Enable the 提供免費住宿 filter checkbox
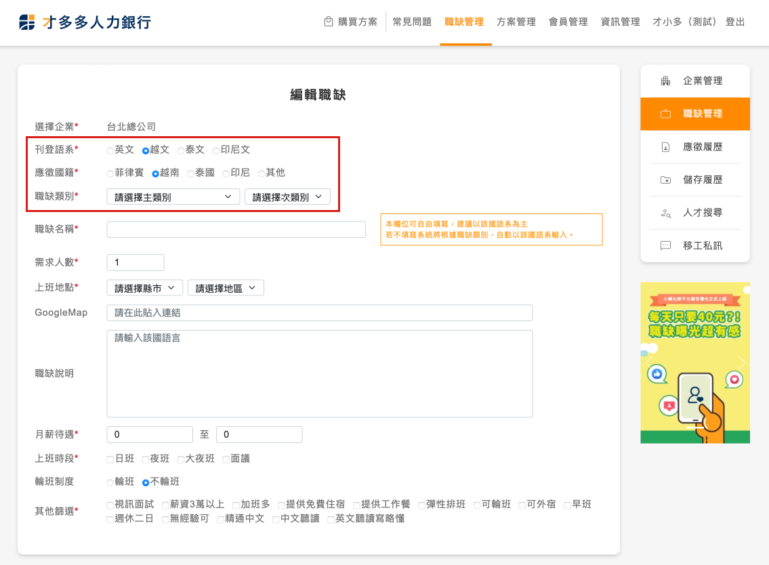 click(282, 505)
